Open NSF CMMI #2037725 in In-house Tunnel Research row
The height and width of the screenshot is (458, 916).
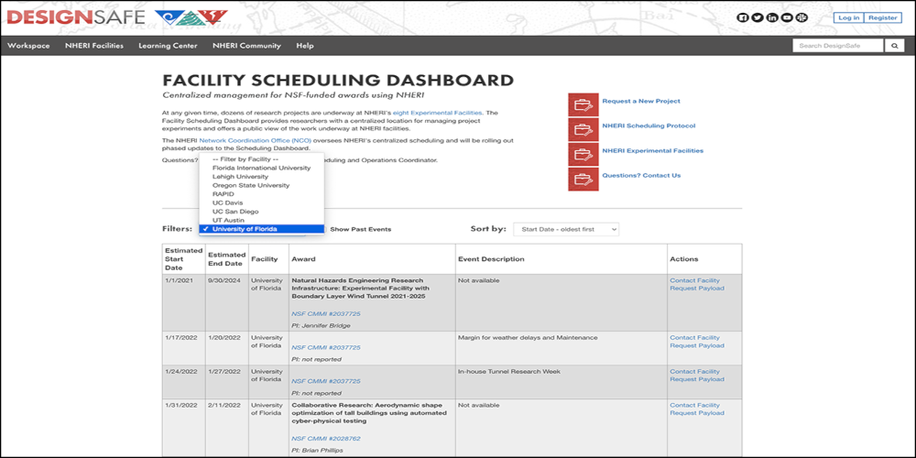tap(326, 381)
